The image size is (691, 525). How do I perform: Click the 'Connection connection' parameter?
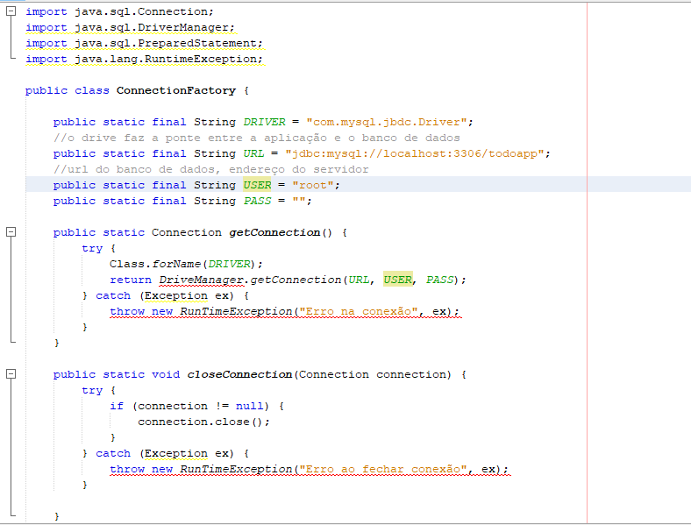coord(373,374)
